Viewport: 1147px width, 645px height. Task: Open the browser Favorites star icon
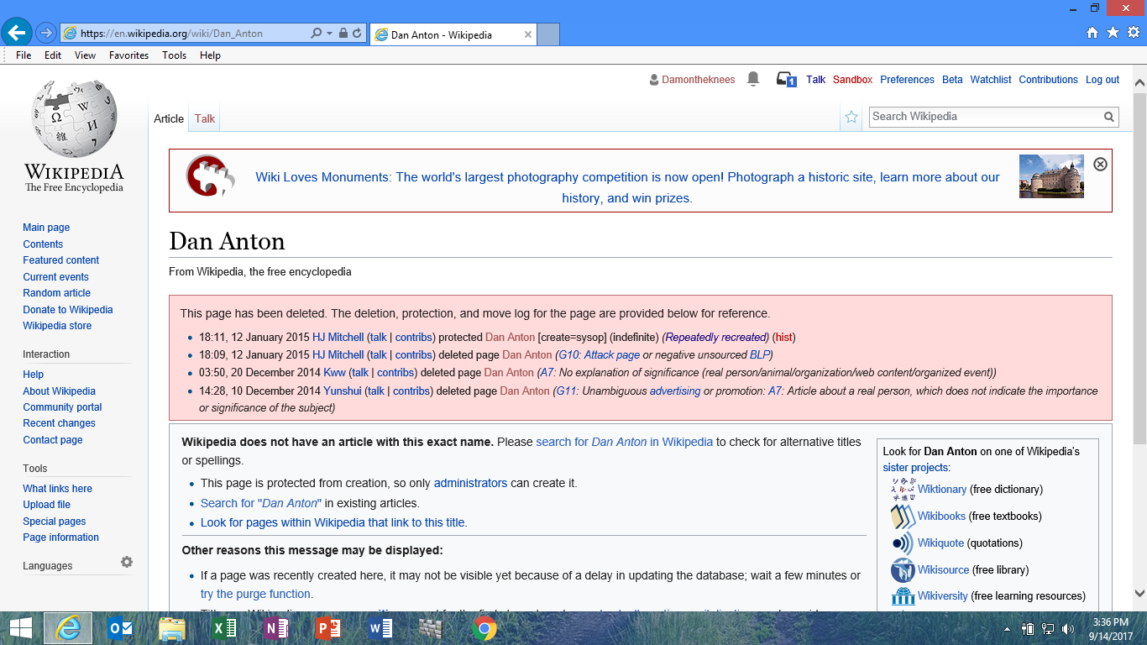tap(1113, 33)
